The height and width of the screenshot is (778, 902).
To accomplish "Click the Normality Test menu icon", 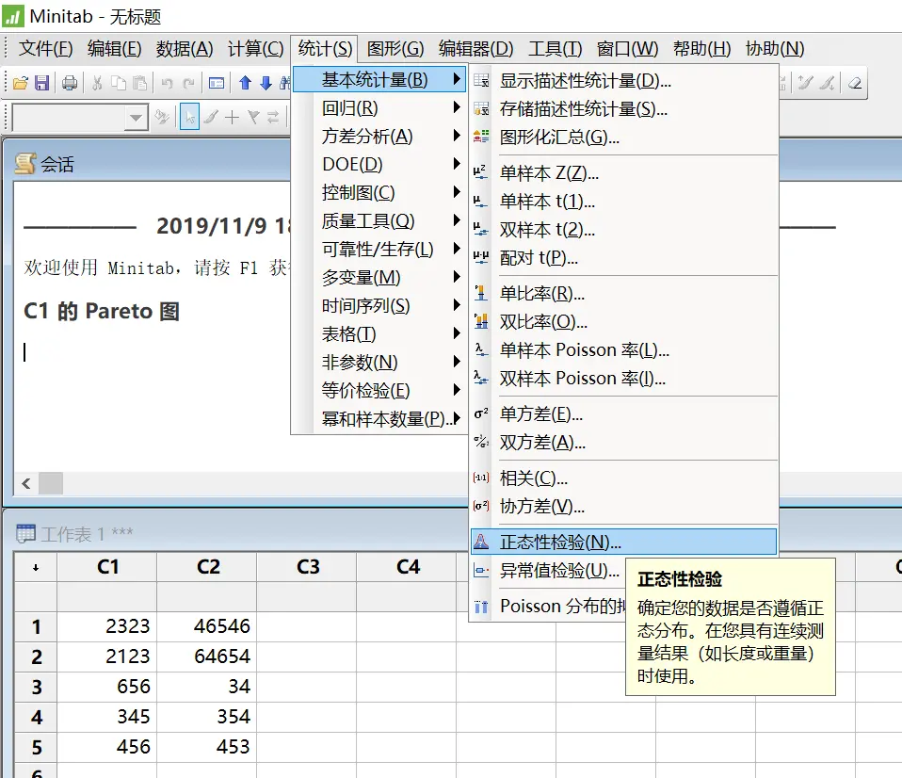I will click(x=481, y=542).
